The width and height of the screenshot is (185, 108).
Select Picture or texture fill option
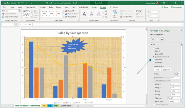(154, 57)
